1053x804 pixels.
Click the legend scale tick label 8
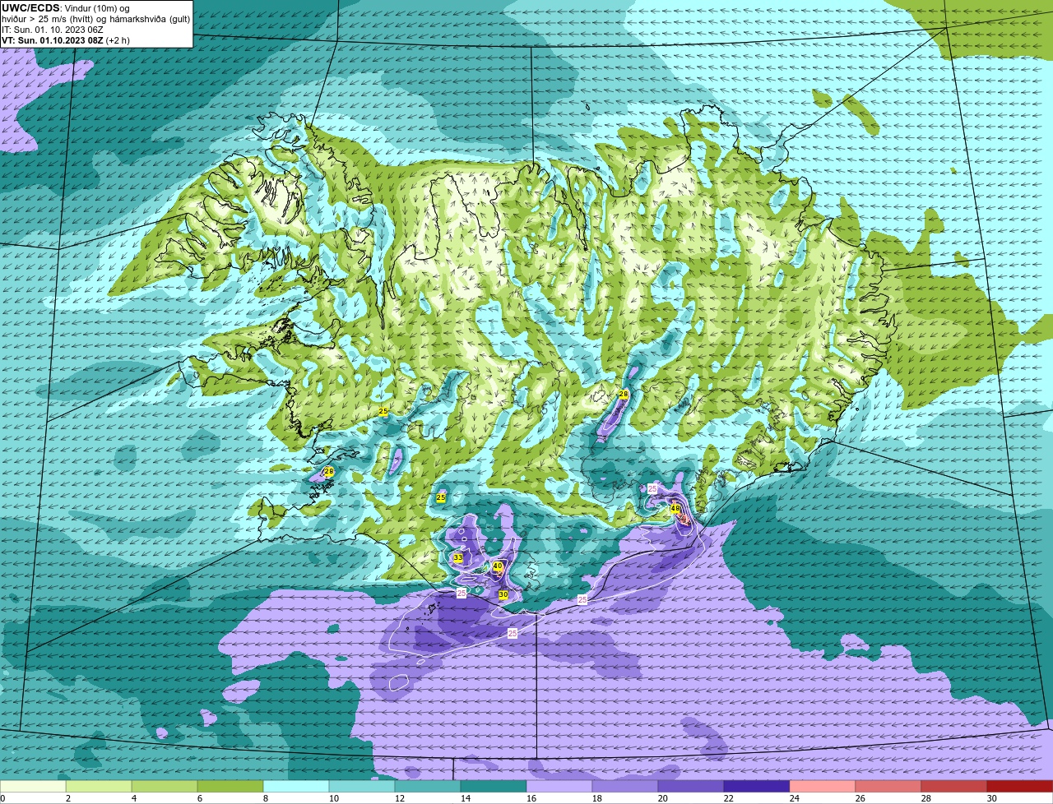tap(265, 798)
